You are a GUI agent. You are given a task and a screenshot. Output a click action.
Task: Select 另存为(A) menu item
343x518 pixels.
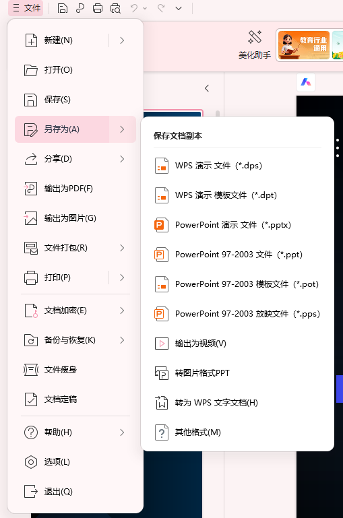coord(62,129)
